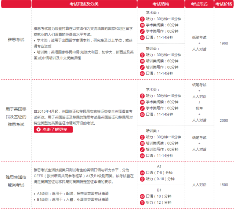
Task: Click the 机考 format text
Action: 199,108
